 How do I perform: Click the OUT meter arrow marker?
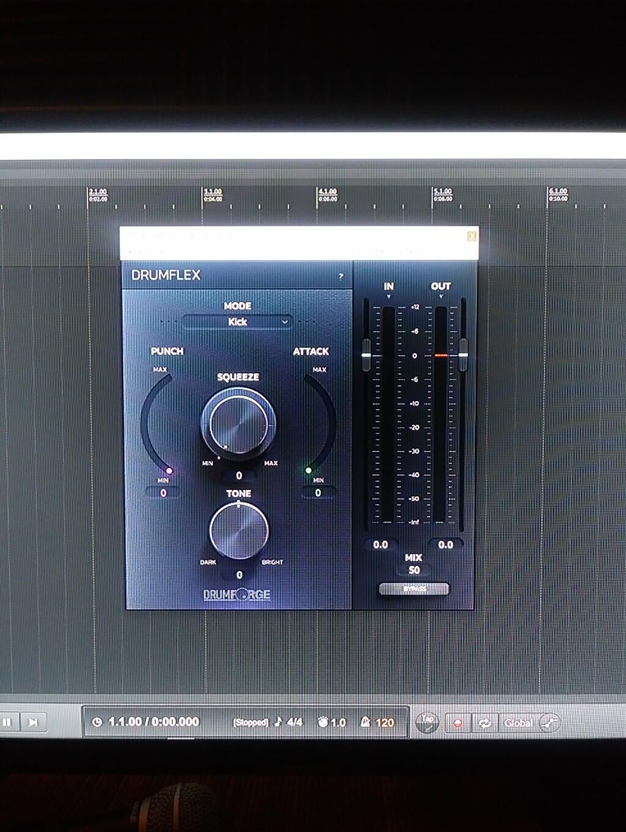[441, 297]
